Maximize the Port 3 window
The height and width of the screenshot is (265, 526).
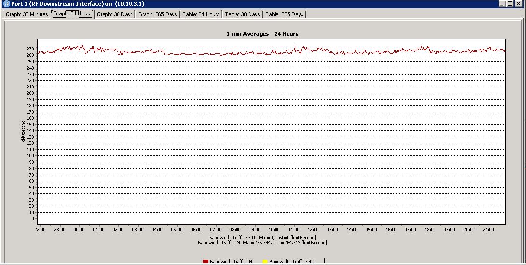[x=510, y=4]
